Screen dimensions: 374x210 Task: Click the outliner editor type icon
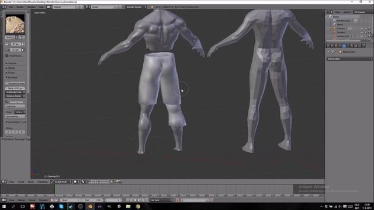click(x=329, y=12)
